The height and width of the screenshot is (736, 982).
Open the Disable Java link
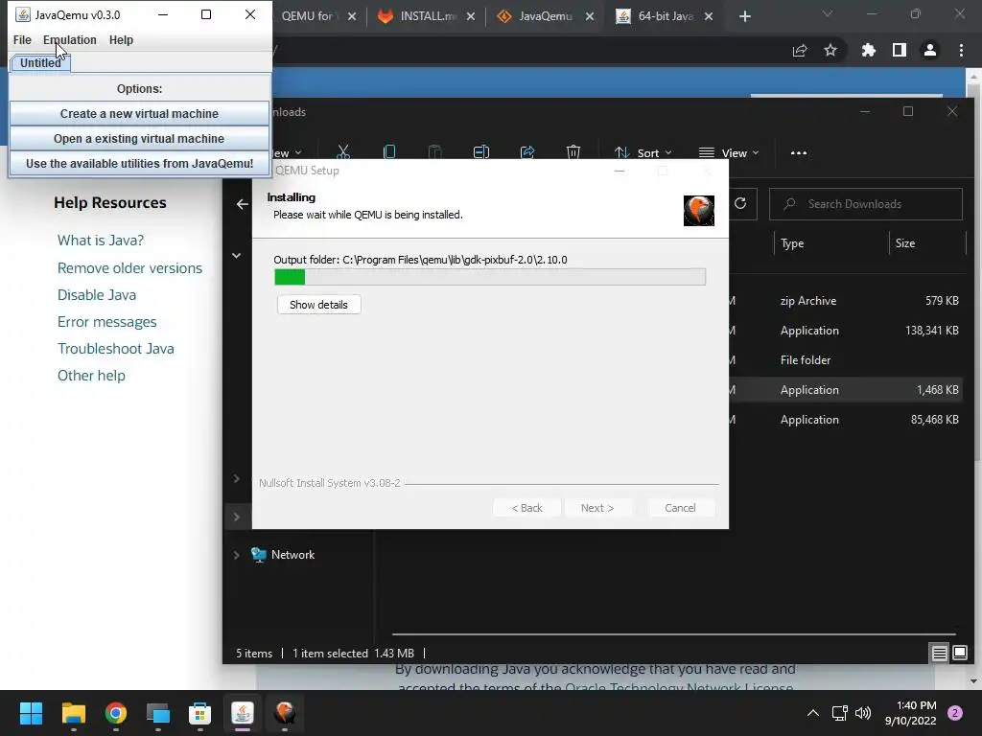click(97, 295)
